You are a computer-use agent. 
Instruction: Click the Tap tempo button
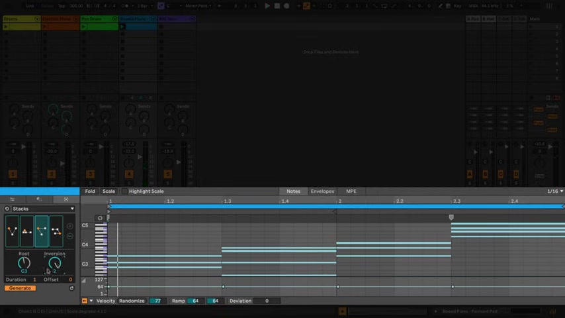click(62, 6)
